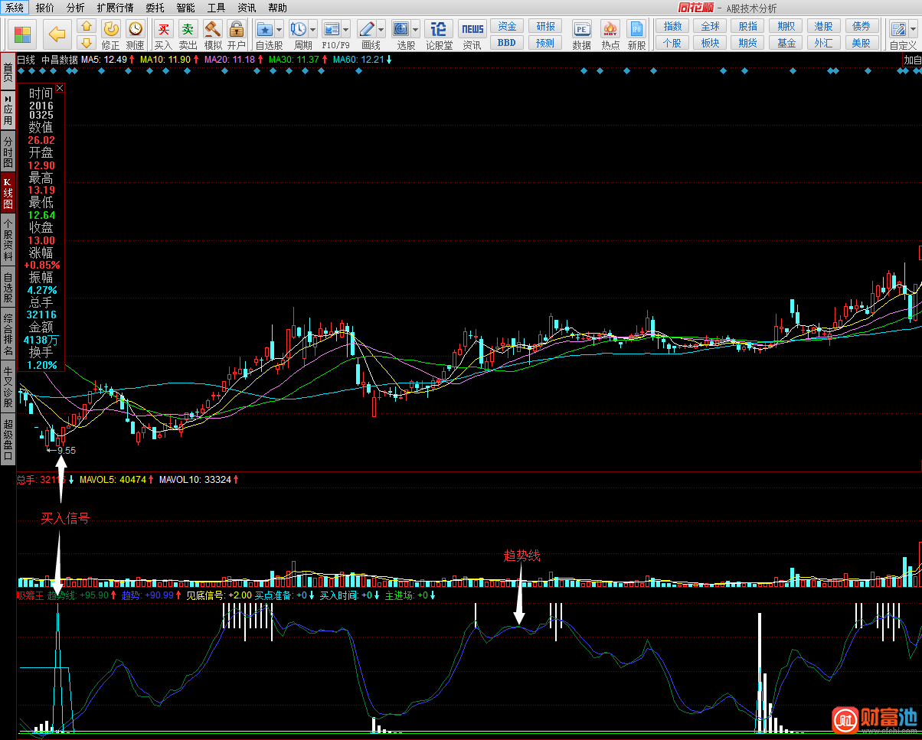Switch to the 综合排名 side tab
This screenshot has width=922, height=740.
8,334
